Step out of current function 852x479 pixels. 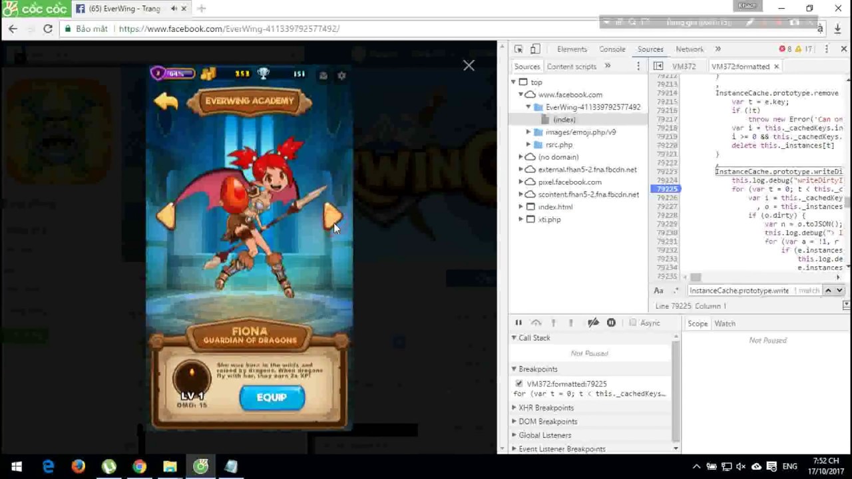[x=570, y=323]
